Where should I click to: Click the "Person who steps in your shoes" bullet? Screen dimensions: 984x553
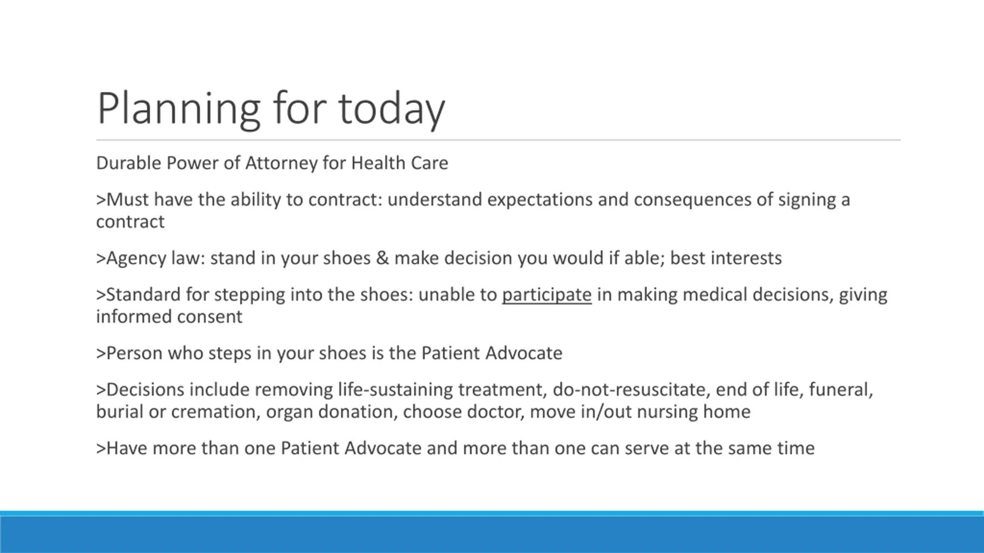[x=329, y=353]
